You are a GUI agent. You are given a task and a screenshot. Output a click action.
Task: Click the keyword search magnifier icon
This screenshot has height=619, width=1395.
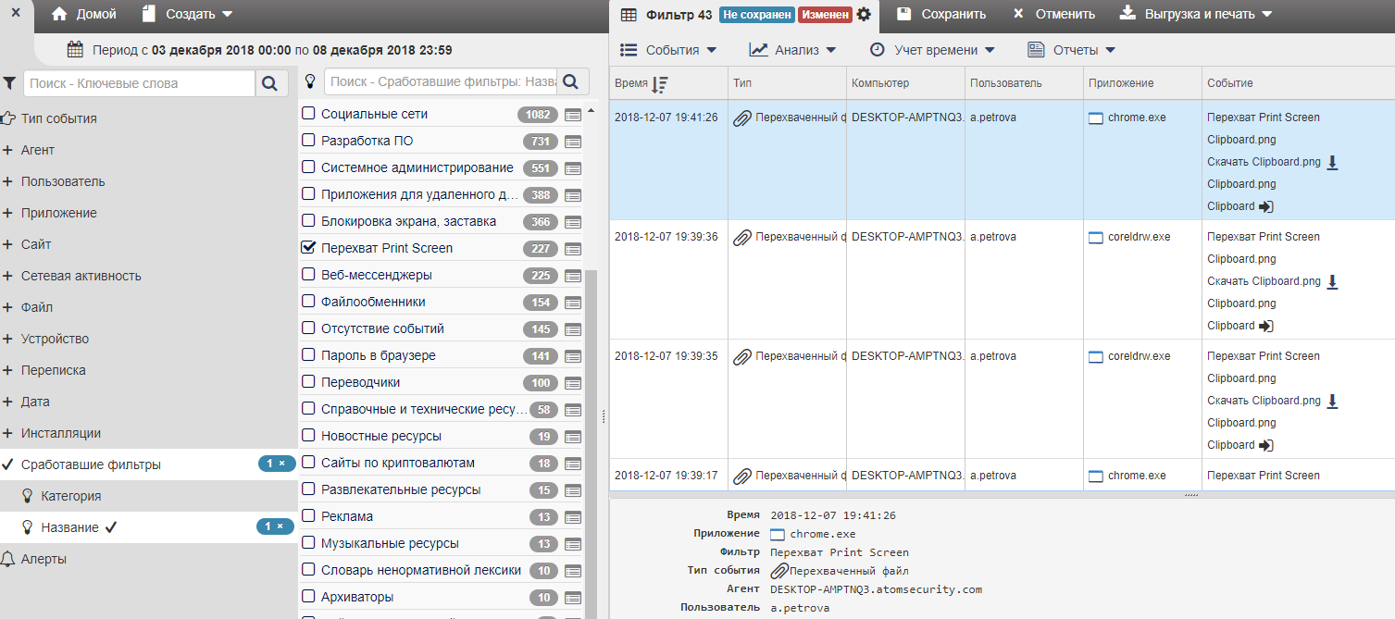point(269,83)
